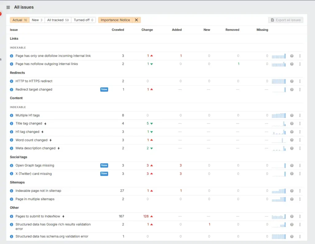
Task: Click crawled count 167 for IndexNow pages
Action: point(121,216)
